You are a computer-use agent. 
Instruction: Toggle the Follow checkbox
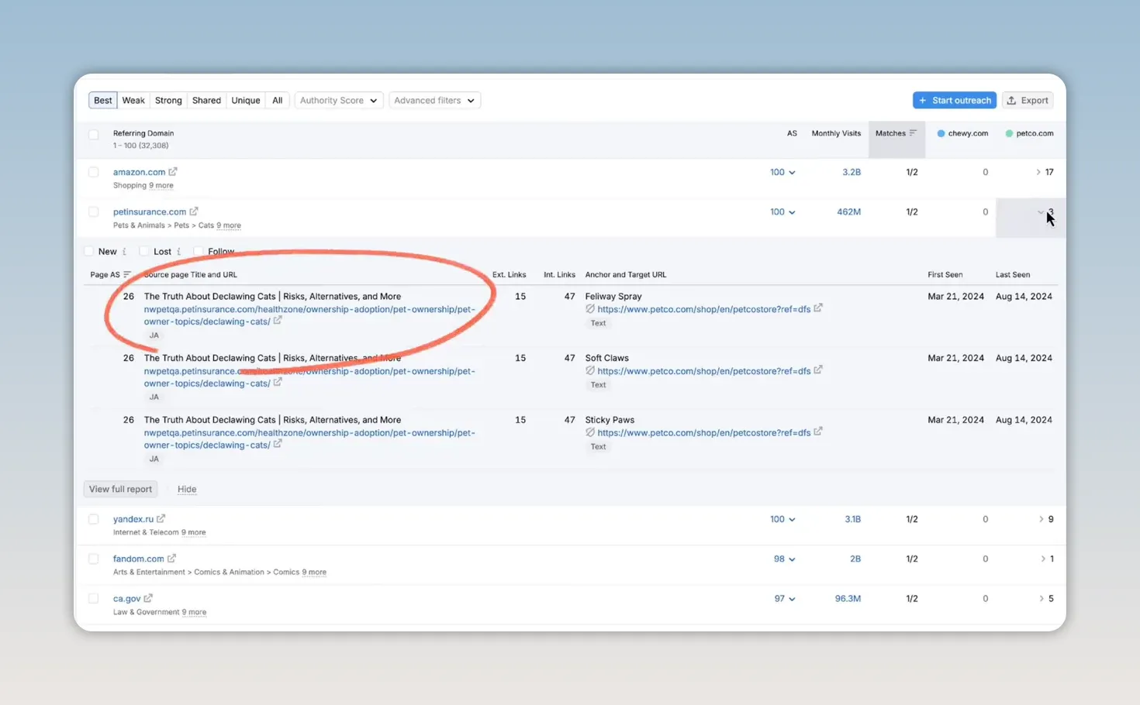point(199,251)
